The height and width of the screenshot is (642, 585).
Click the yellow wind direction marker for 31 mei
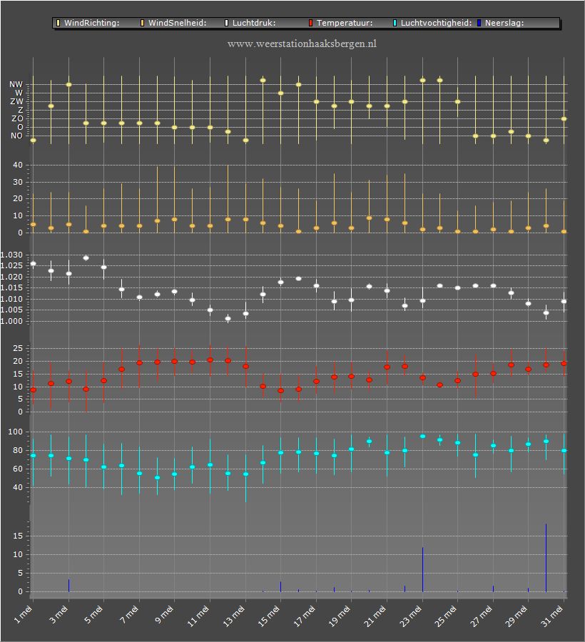pyautogui.click(x=564, y=118)
